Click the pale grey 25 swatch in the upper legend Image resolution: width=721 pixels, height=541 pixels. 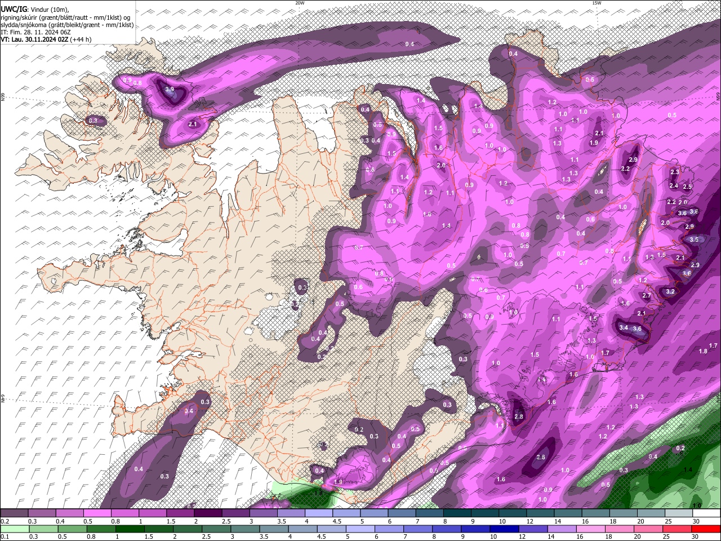[679, 513]
